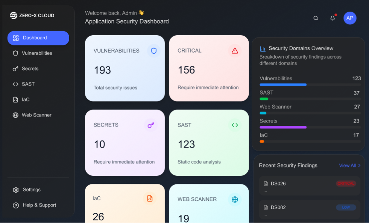Click Help & Support link

coord(39,205)
